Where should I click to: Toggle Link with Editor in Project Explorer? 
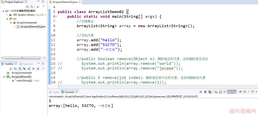coord(32,7)
